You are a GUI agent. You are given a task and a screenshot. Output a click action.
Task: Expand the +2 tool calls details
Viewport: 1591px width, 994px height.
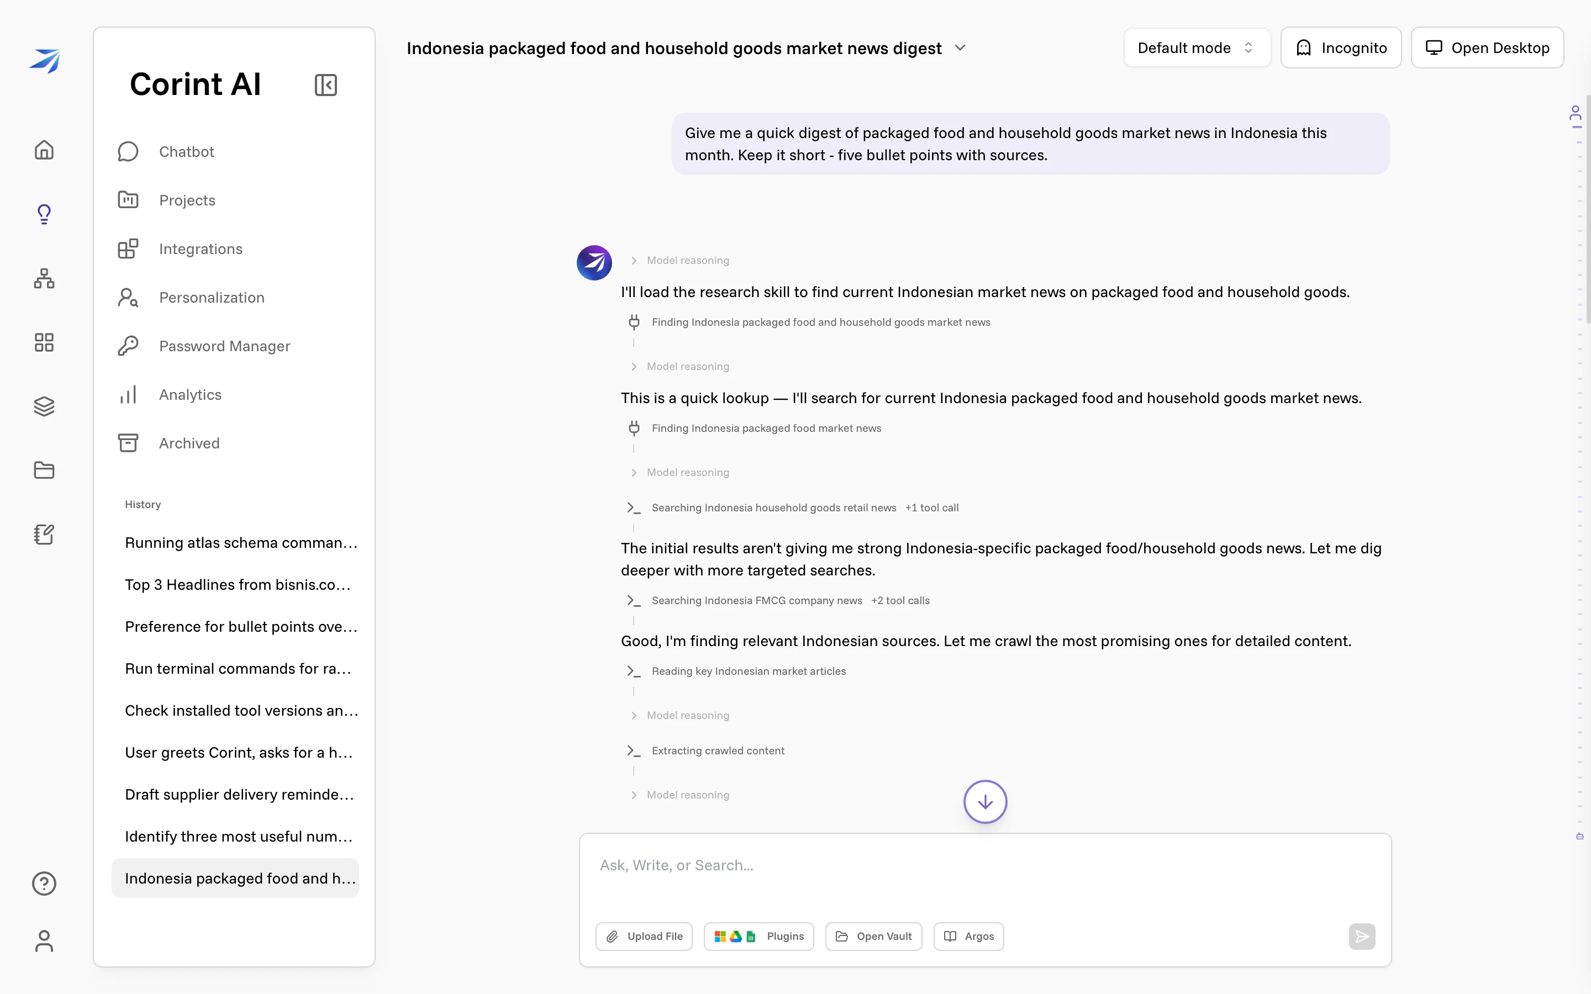pyautogui.click(x=900, y=600)
